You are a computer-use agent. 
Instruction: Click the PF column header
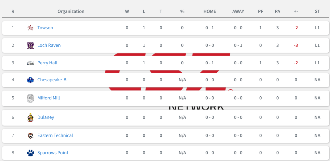coord(260,11)
